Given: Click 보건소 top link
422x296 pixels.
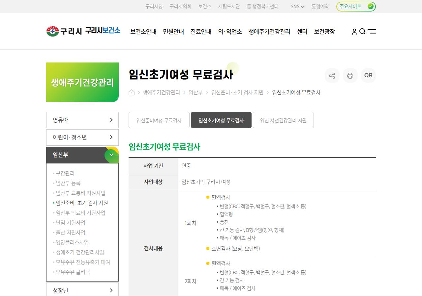Looking at the screenshot, I should 205,6.
